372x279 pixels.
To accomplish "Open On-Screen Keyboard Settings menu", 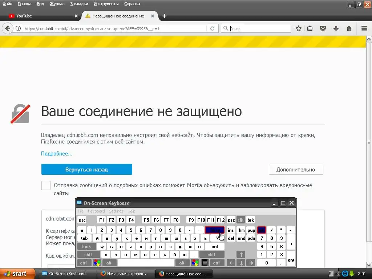I will point(116,211).
